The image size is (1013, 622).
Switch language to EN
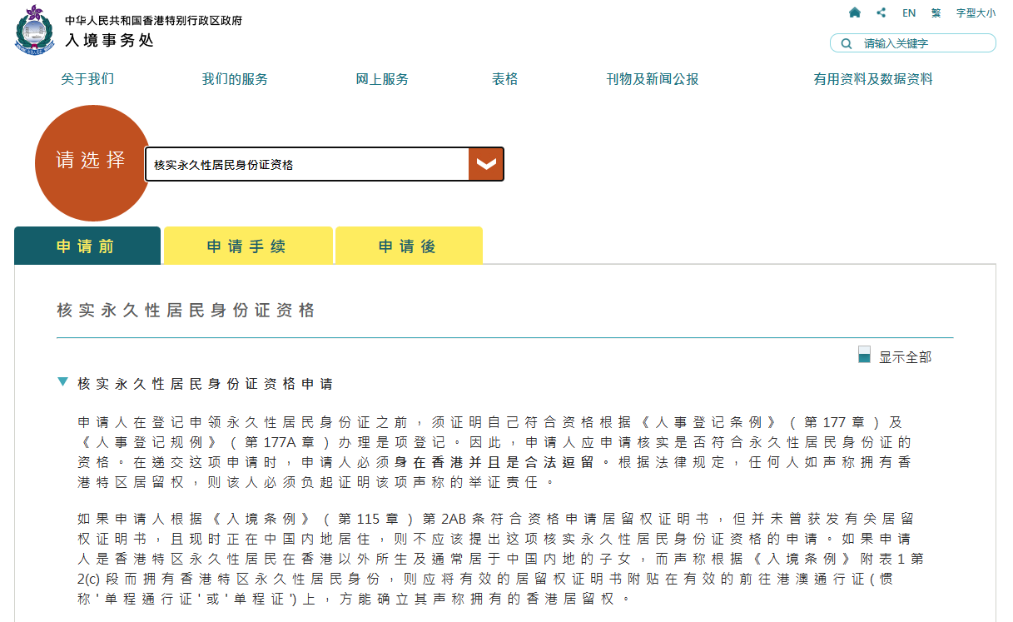[x=909, y=13]
